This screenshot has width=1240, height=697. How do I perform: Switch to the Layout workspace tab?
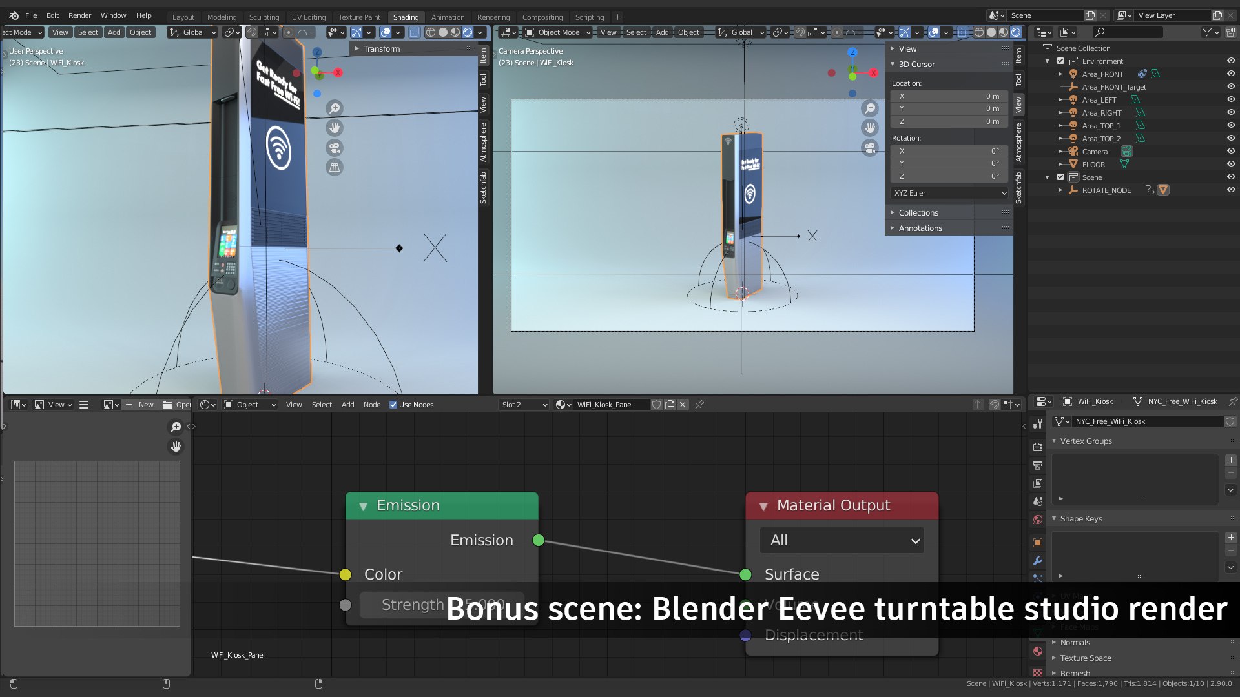click(x=183, y=17)
